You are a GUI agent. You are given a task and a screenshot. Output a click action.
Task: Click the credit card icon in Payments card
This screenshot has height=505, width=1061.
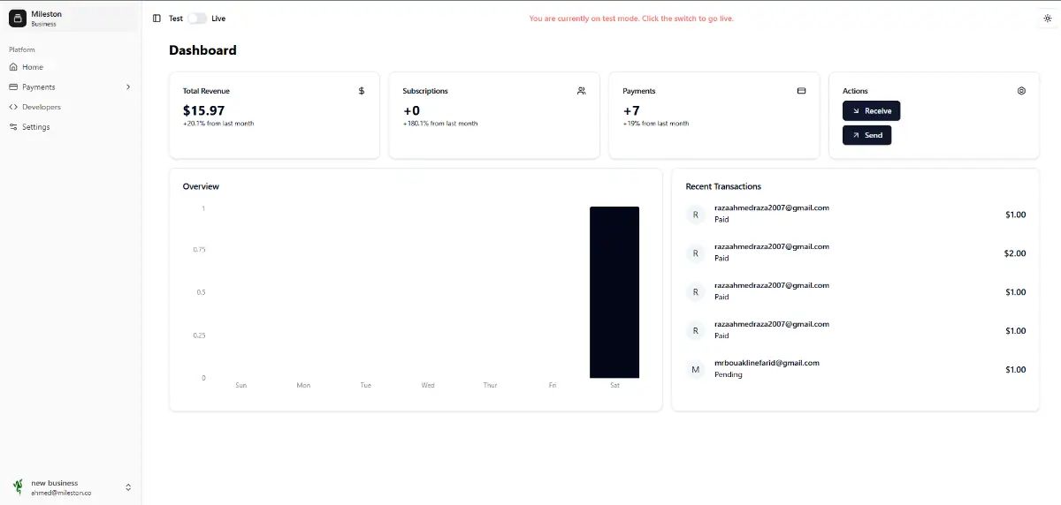801,91
